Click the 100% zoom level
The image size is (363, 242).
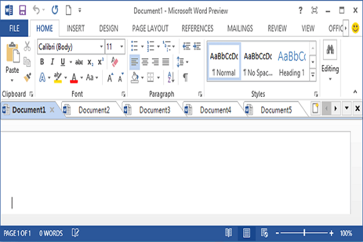pyautogui.click(x=346, y=233)
